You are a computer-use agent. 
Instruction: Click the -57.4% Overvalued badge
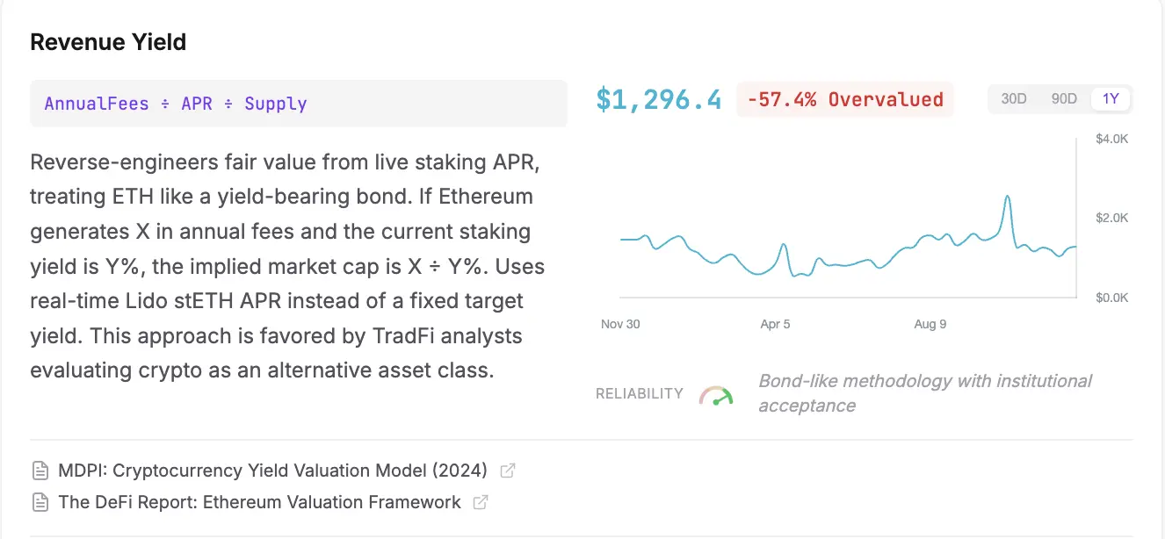(844, 98)
